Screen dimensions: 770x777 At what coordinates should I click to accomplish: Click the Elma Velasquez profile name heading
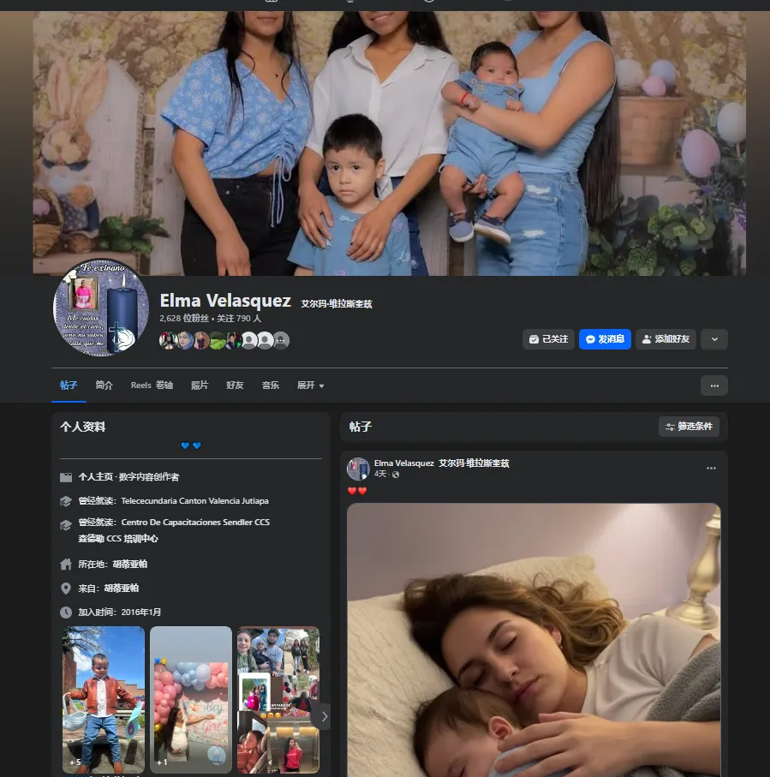[x=225, y=301]
